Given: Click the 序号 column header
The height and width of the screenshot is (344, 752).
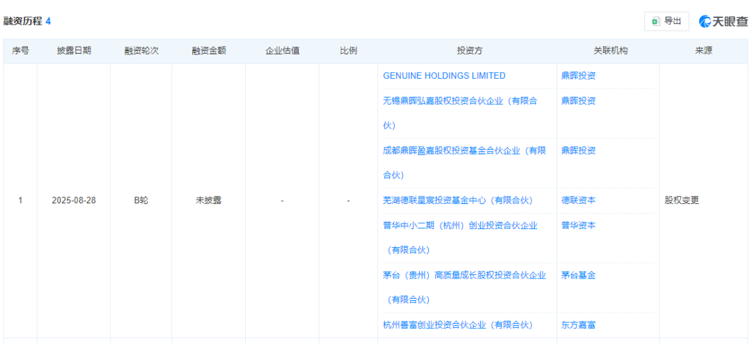Looking at the screenshot, I should [x=20, y=51].
